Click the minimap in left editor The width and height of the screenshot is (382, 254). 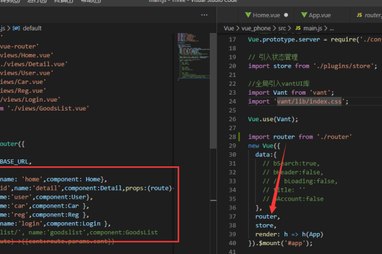point(194,56)
